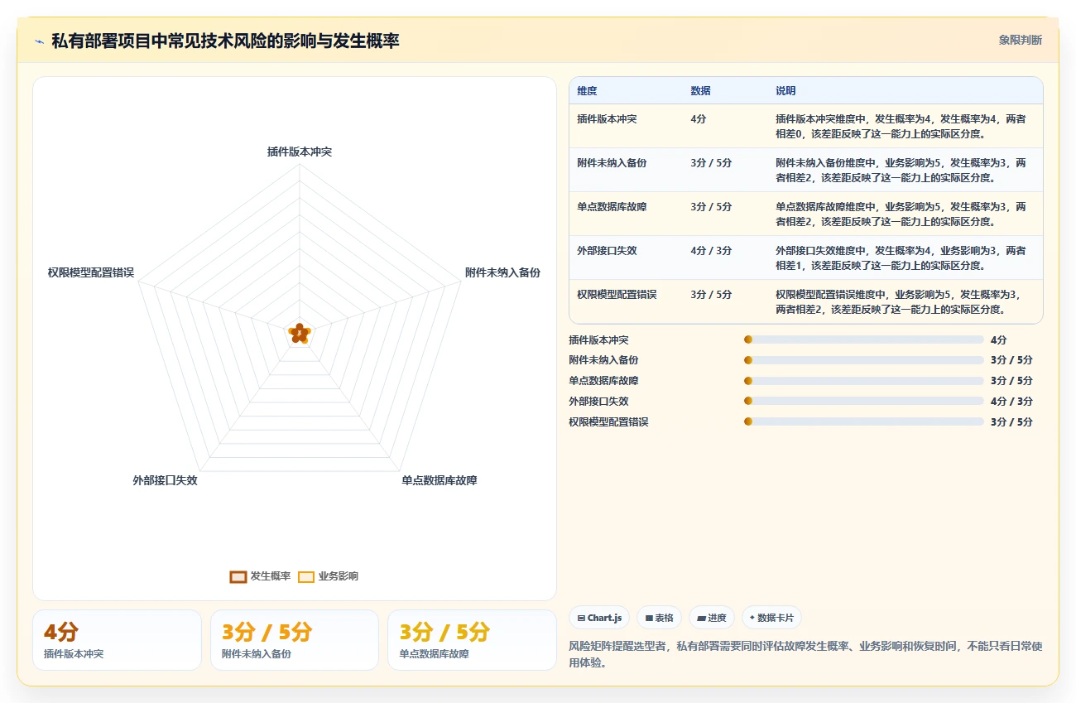1076x703 pixels.
Task: Open the 附件未纳入备份 data card
Action: click(295, 640)
